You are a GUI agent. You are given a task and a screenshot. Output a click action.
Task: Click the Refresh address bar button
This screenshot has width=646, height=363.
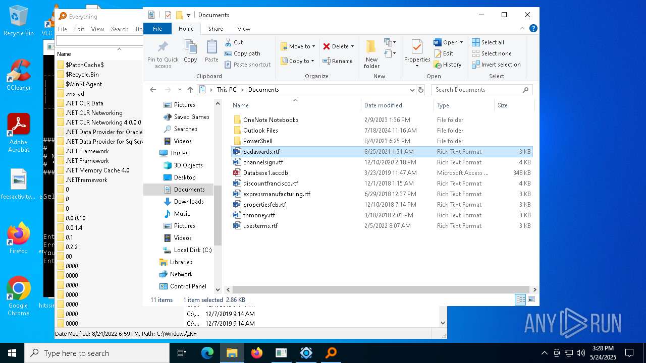click(421, 90)
